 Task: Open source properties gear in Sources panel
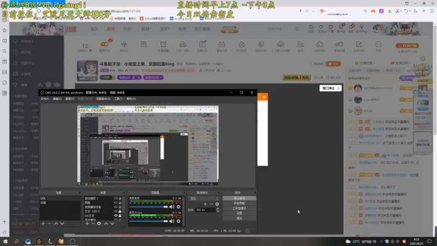(99, 224)
